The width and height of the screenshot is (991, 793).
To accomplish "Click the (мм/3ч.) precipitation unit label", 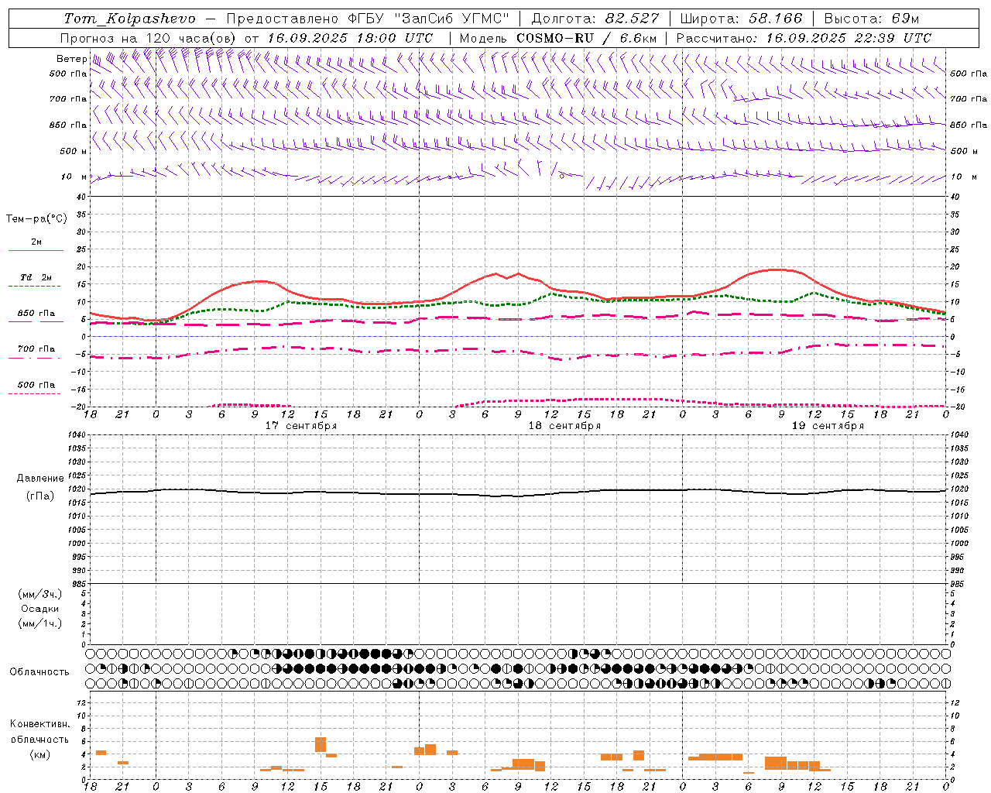I will click(x=40, y=594).
